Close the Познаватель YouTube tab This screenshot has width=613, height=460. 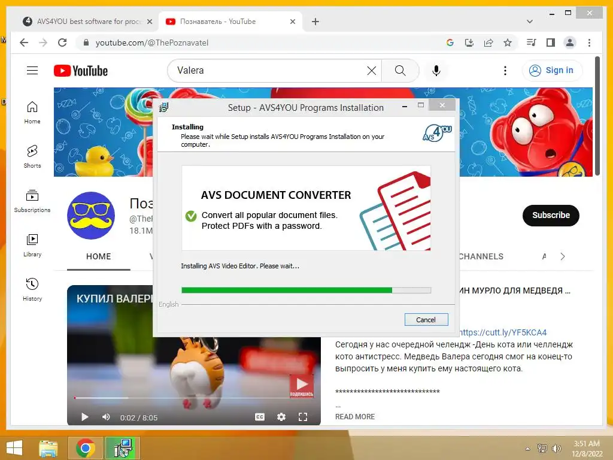[292, 22]
